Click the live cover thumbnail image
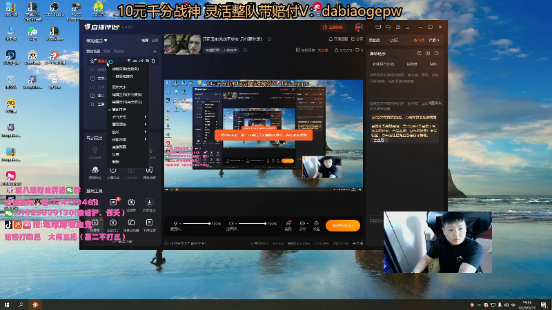552x310 pixels. click(x=182, y=44)
